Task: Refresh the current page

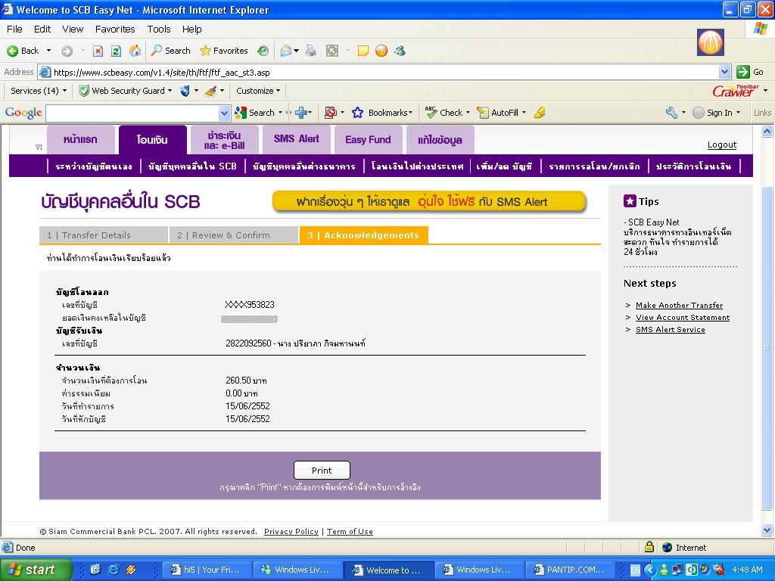Action: pos(116,51)
